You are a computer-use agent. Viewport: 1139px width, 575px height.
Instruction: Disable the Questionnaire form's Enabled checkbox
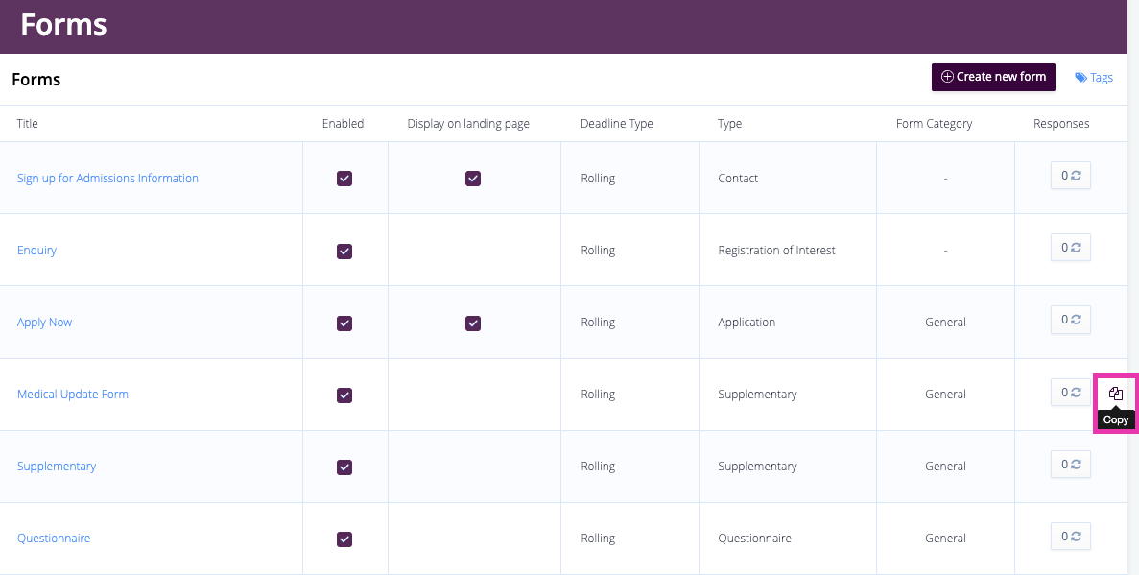344,539
